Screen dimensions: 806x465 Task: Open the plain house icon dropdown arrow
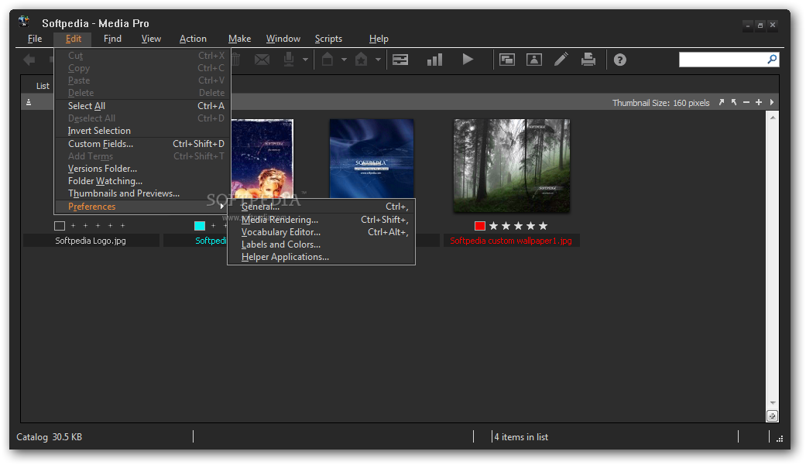pyautogui.click(x=344, y=60)
